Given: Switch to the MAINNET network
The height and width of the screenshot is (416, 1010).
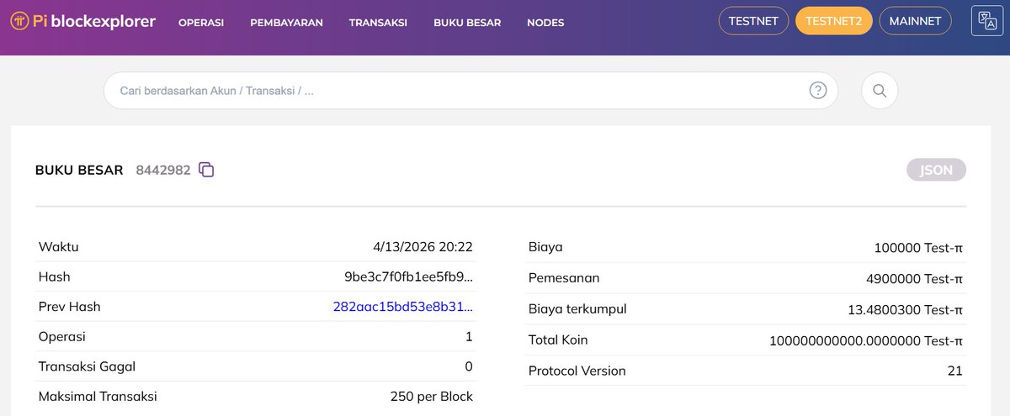Looking at the screenshot, I should 915,21.
